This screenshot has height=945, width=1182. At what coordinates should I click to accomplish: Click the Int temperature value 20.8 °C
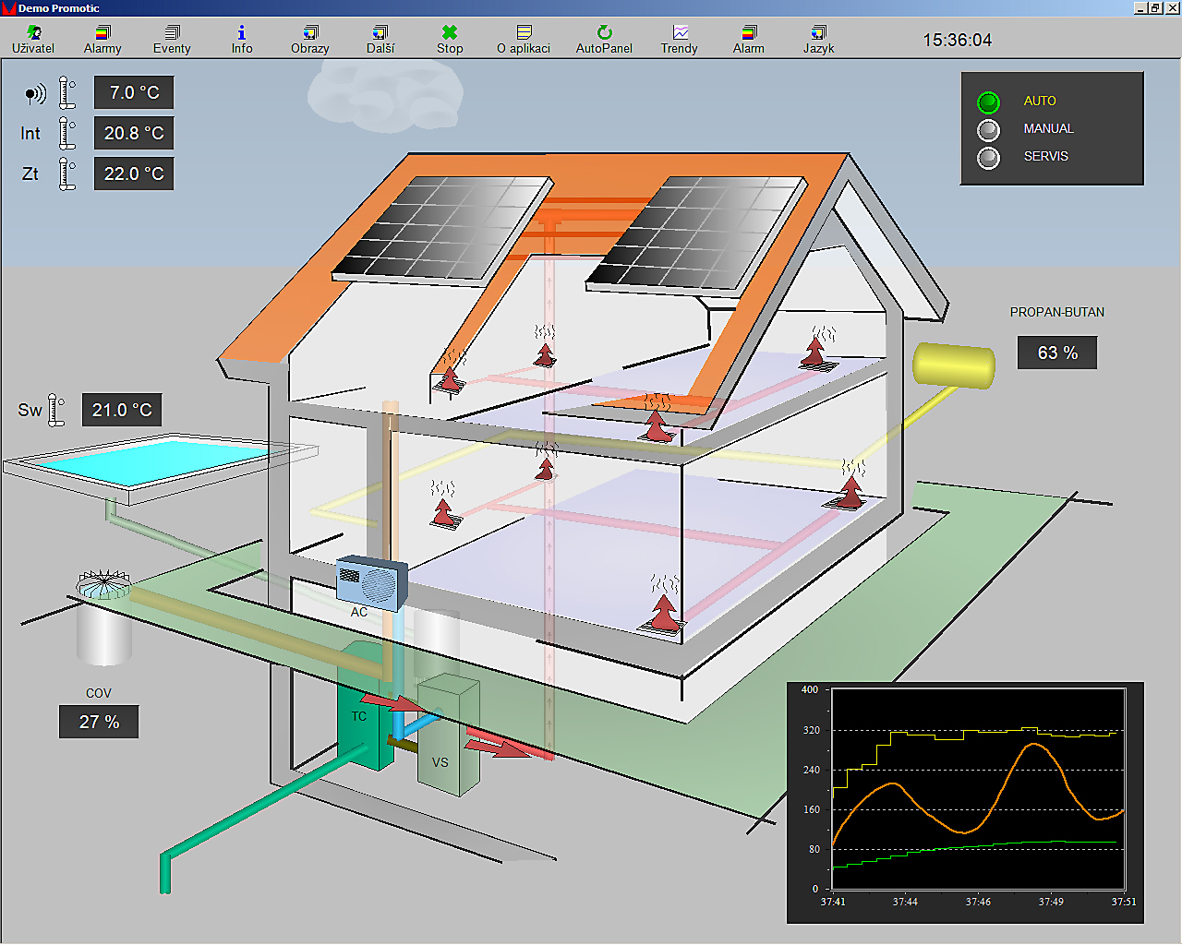pyautogui.click(x=134, y=133)
